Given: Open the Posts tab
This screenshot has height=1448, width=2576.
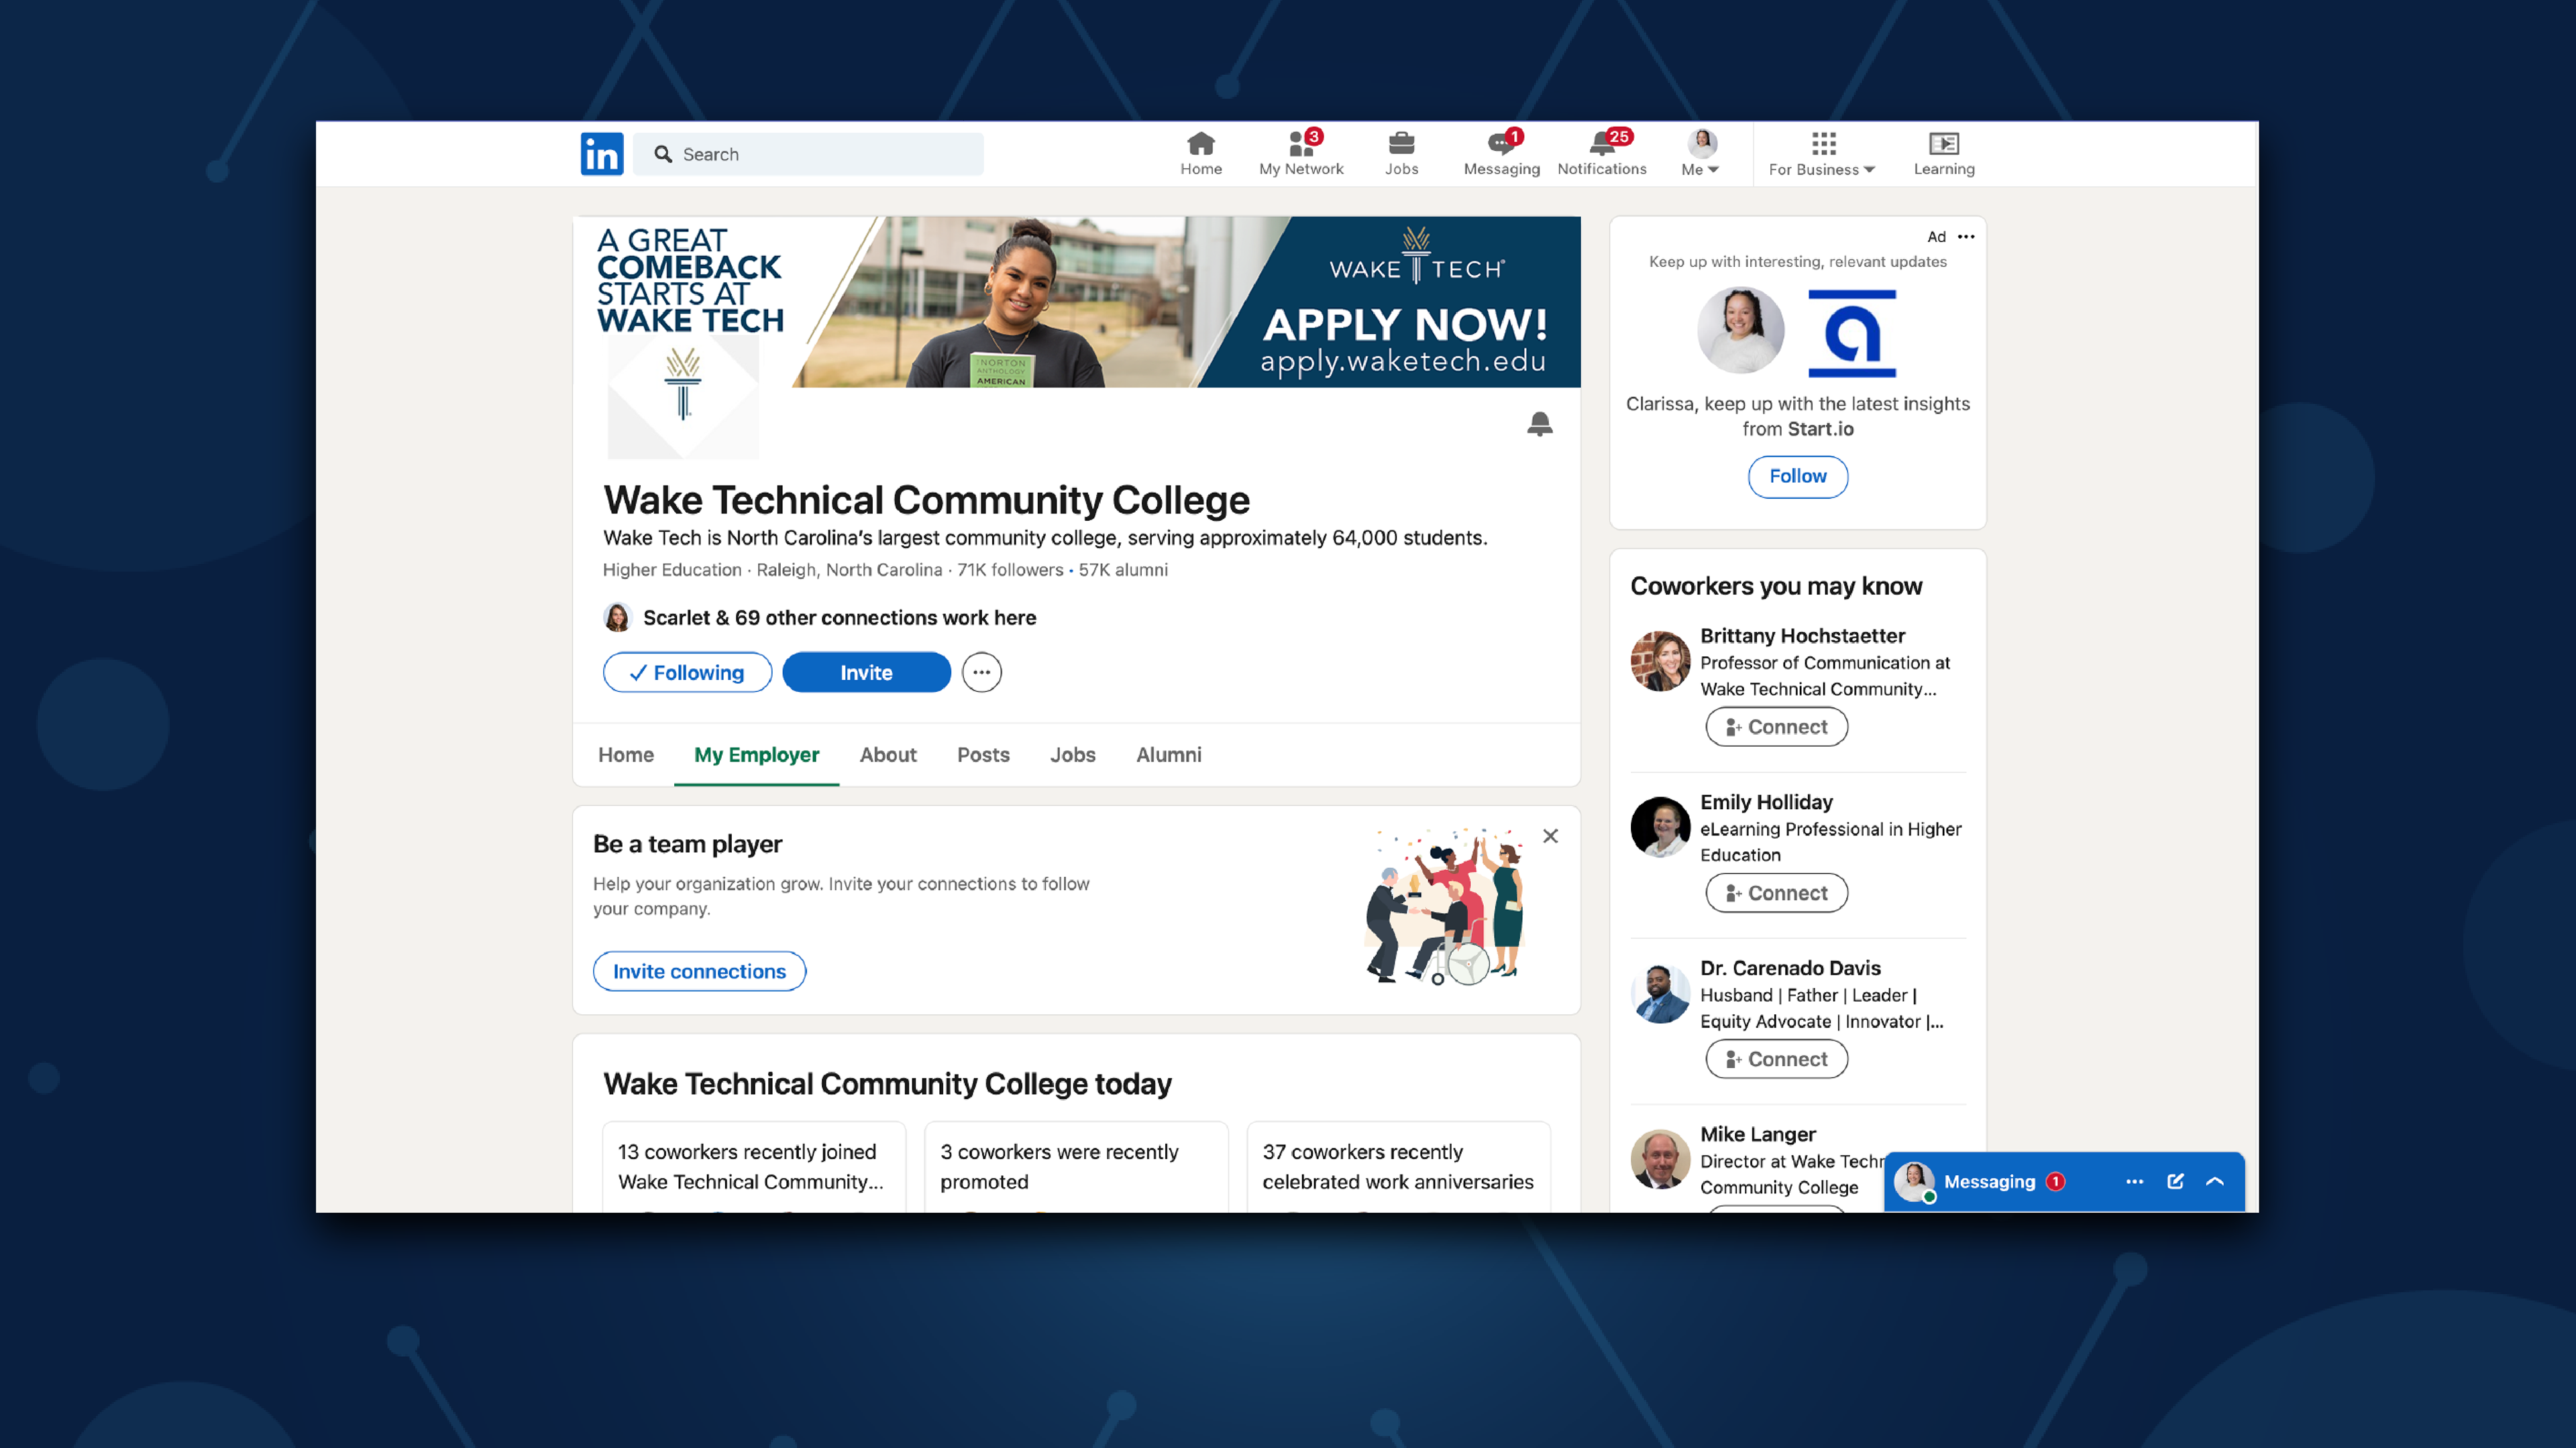Looking at the screenshot, I should tap(983, 754).
